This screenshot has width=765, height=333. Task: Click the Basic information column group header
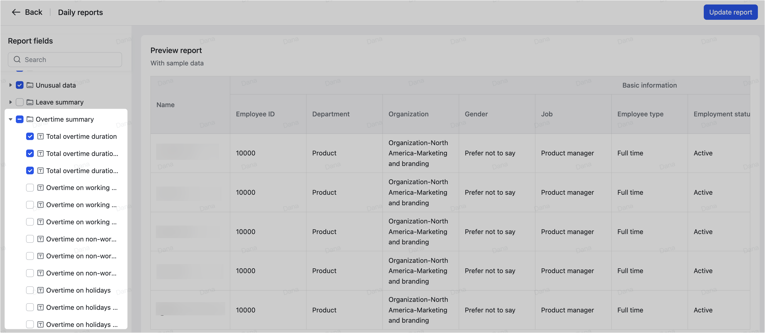point(649,85)
